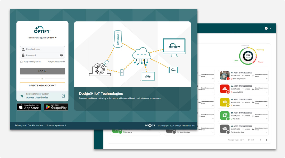This screenshot has width=285, height=158.
Task: Open the Rows per page dropdown
Action: pos(242,140)
